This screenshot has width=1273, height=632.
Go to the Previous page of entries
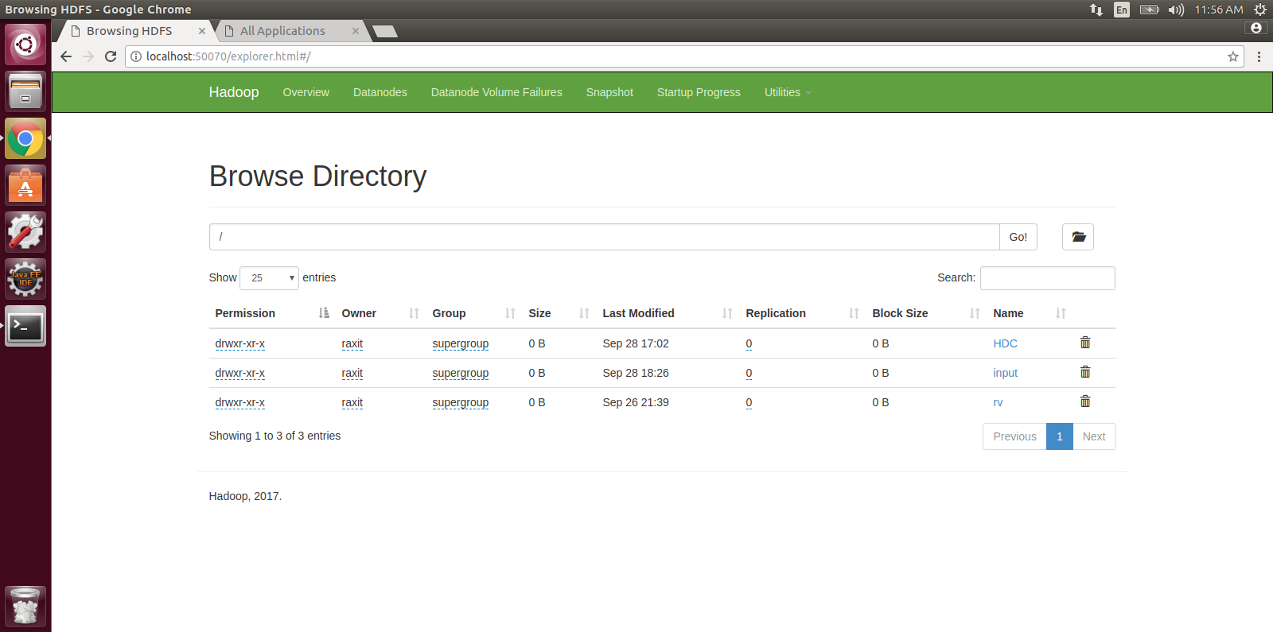1014,436
